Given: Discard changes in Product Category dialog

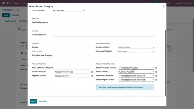Looking at the screenshot, I should 43,101.
